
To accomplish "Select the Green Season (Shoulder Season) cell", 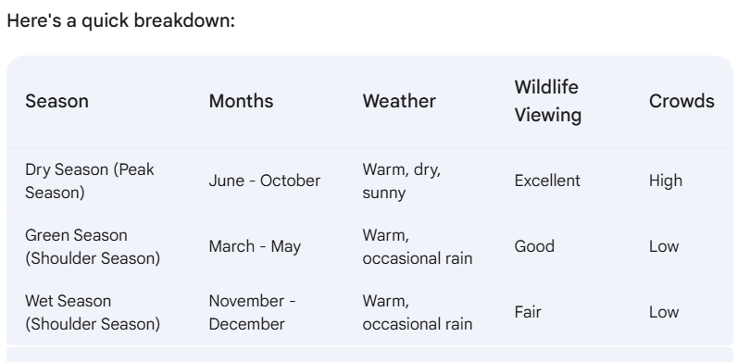I will click(93, 247).
